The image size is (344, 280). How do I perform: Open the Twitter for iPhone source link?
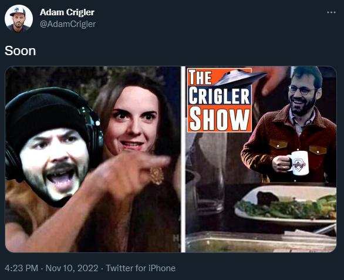pos(141,268)
